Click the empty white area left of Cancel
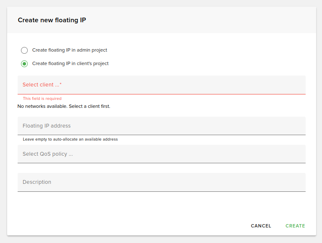The height and width of the screenshot is (243, 322). coord(126,226)
